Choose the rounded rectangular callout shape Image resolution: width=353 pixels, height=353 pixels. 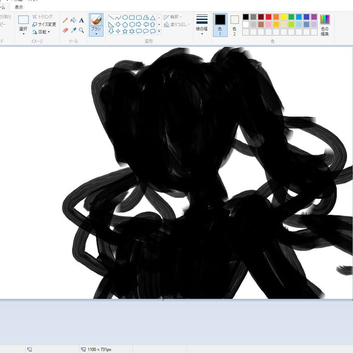[x=139, y=31]
